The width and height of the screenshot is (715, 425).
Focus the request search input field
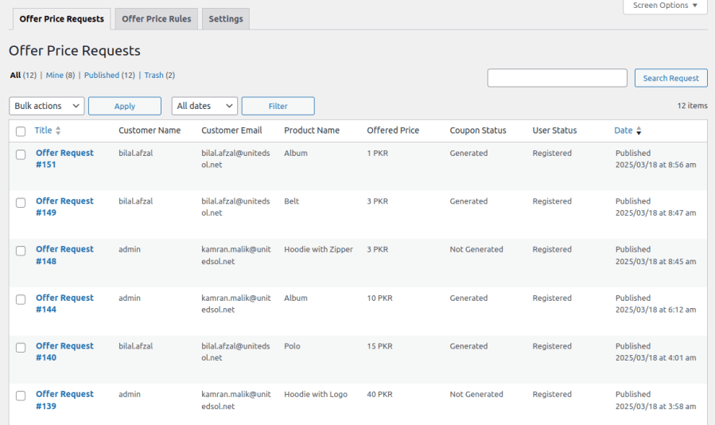pos(557,78)
